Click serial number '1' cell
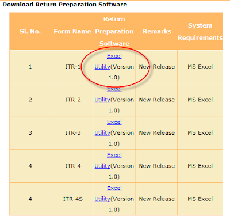Image resolution: width=230 pixels, height=224 pixels. point(30,67)
